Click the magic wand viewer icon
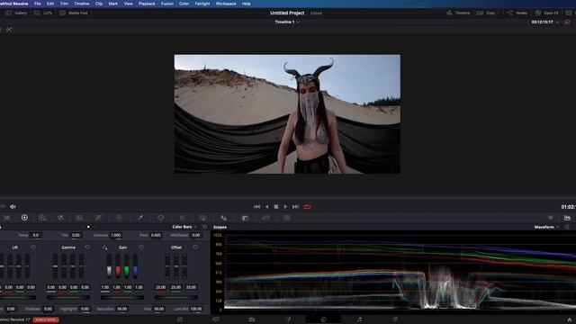This screenshot has height=324, width=576. tap(9, 30)
